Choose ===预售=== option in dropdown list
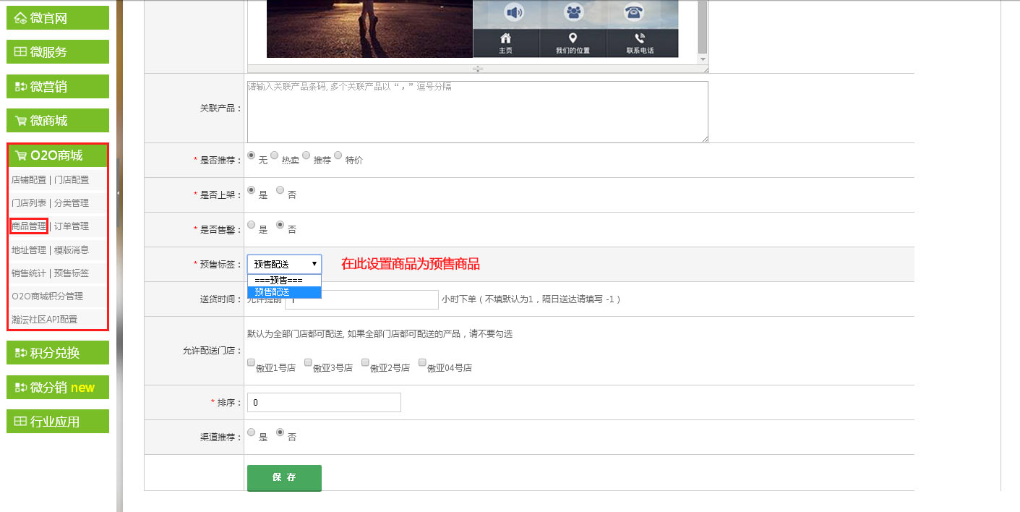 [x=284, y=281]
